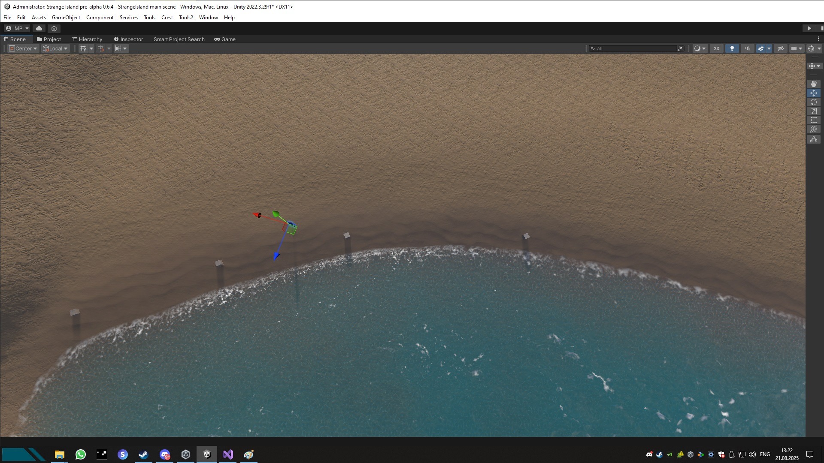824x463 pixels.
Task: Select the Scale tool
Action: tap(813, 111)
